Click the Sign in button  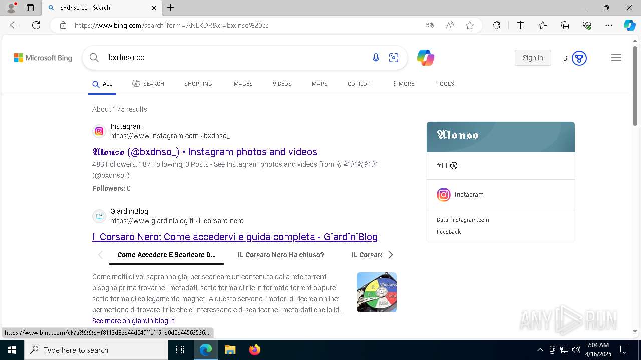[x=533, y=58]
